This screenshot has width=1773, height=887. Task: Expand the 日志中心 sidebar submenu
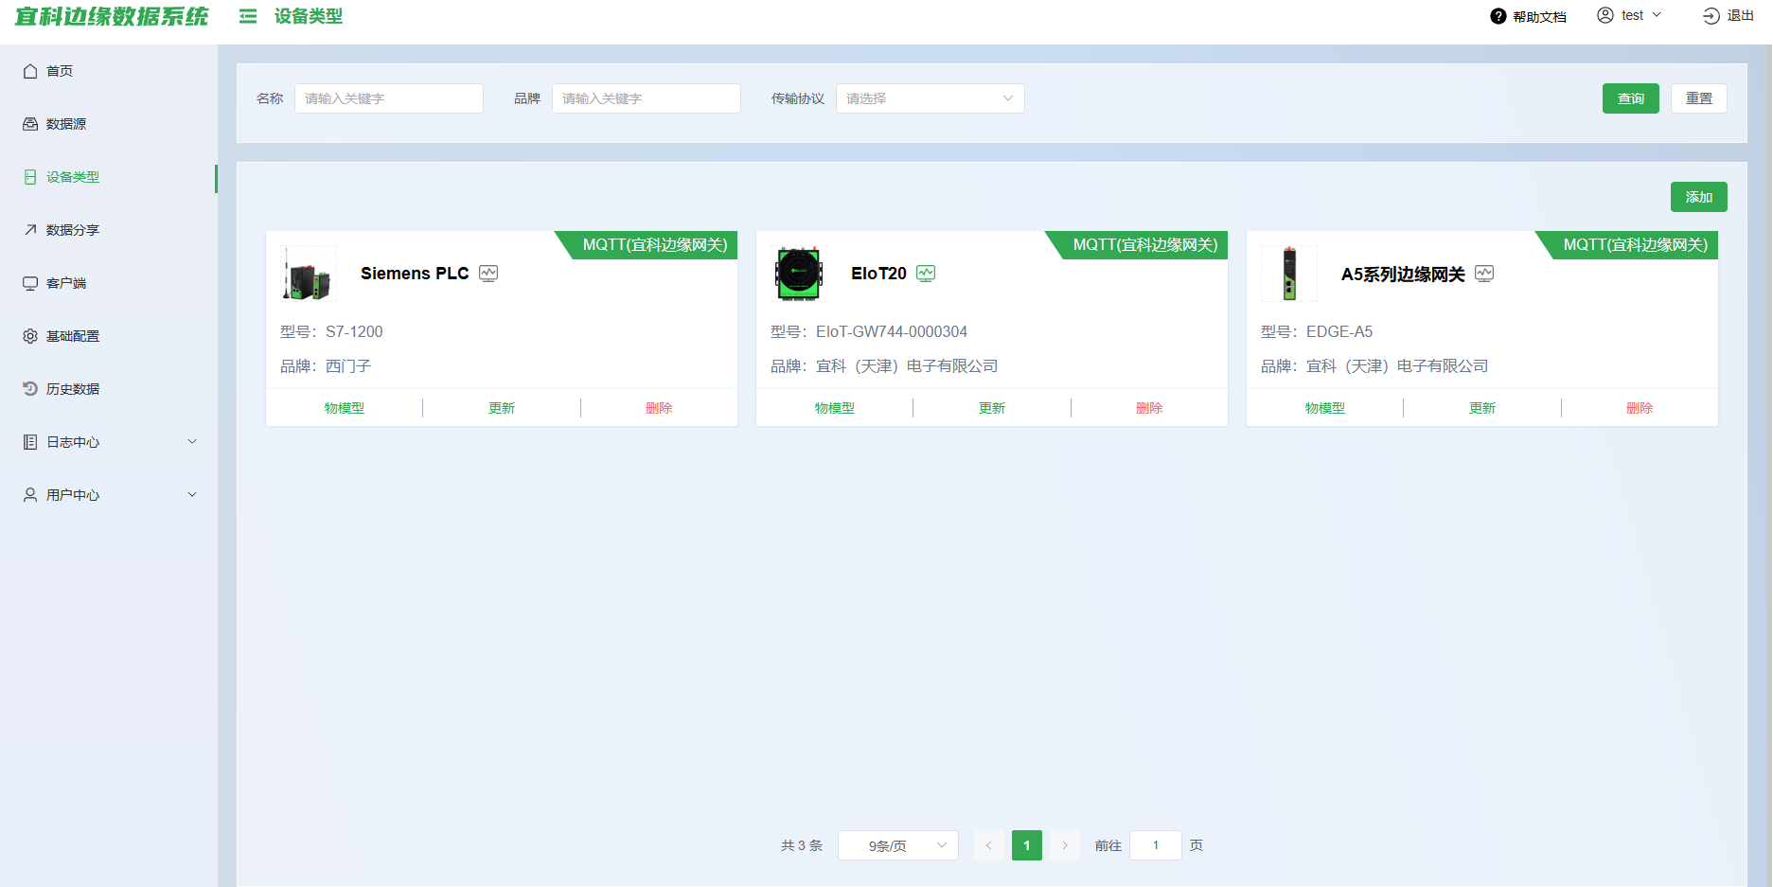pos(192,442)
